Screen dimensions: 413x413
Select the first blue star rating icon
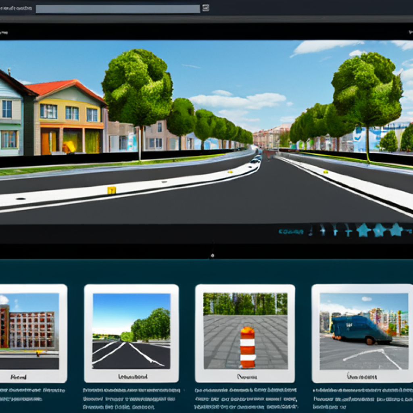(x=363, y=230)
